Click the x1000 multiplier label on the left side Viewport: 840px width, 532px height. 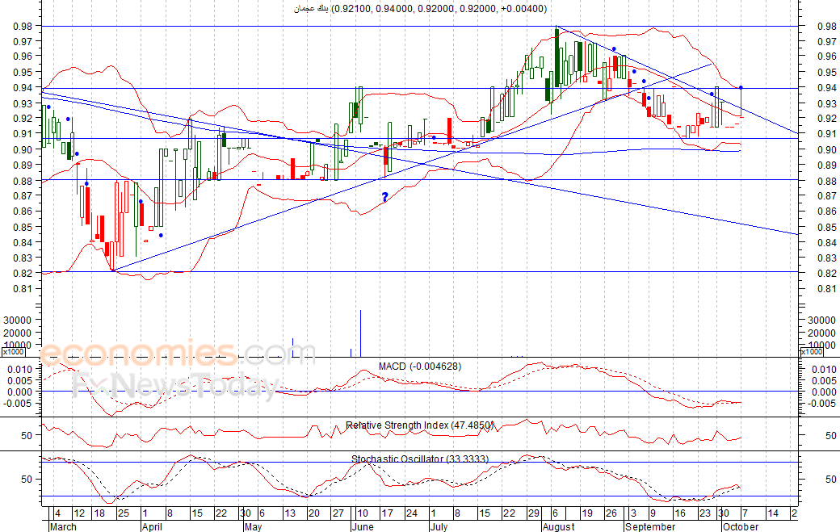(x=12, y=352)
